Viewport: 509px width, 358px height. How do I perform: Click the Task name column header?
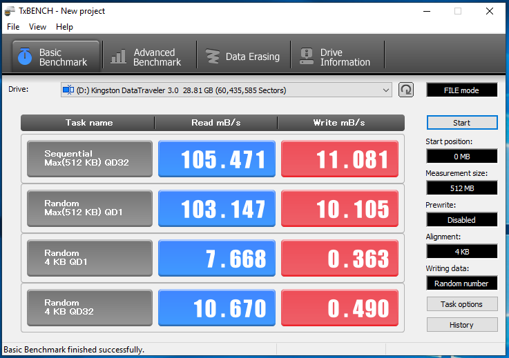(88, 123)
